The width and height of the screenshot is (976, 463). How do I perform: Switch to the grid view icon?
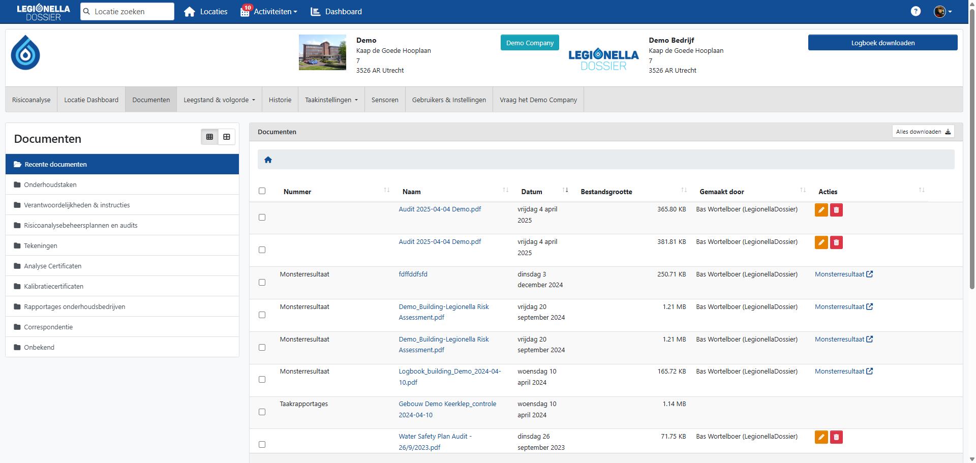(x=227, y=137)
